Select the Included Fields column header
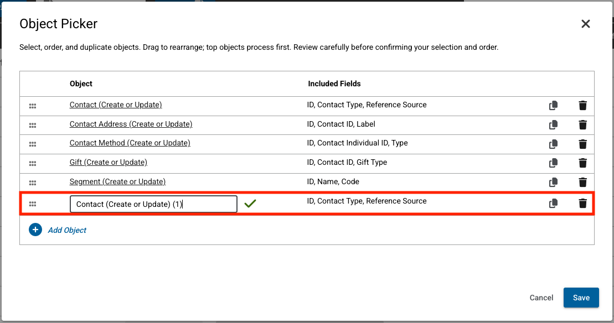 coord(334,84)
